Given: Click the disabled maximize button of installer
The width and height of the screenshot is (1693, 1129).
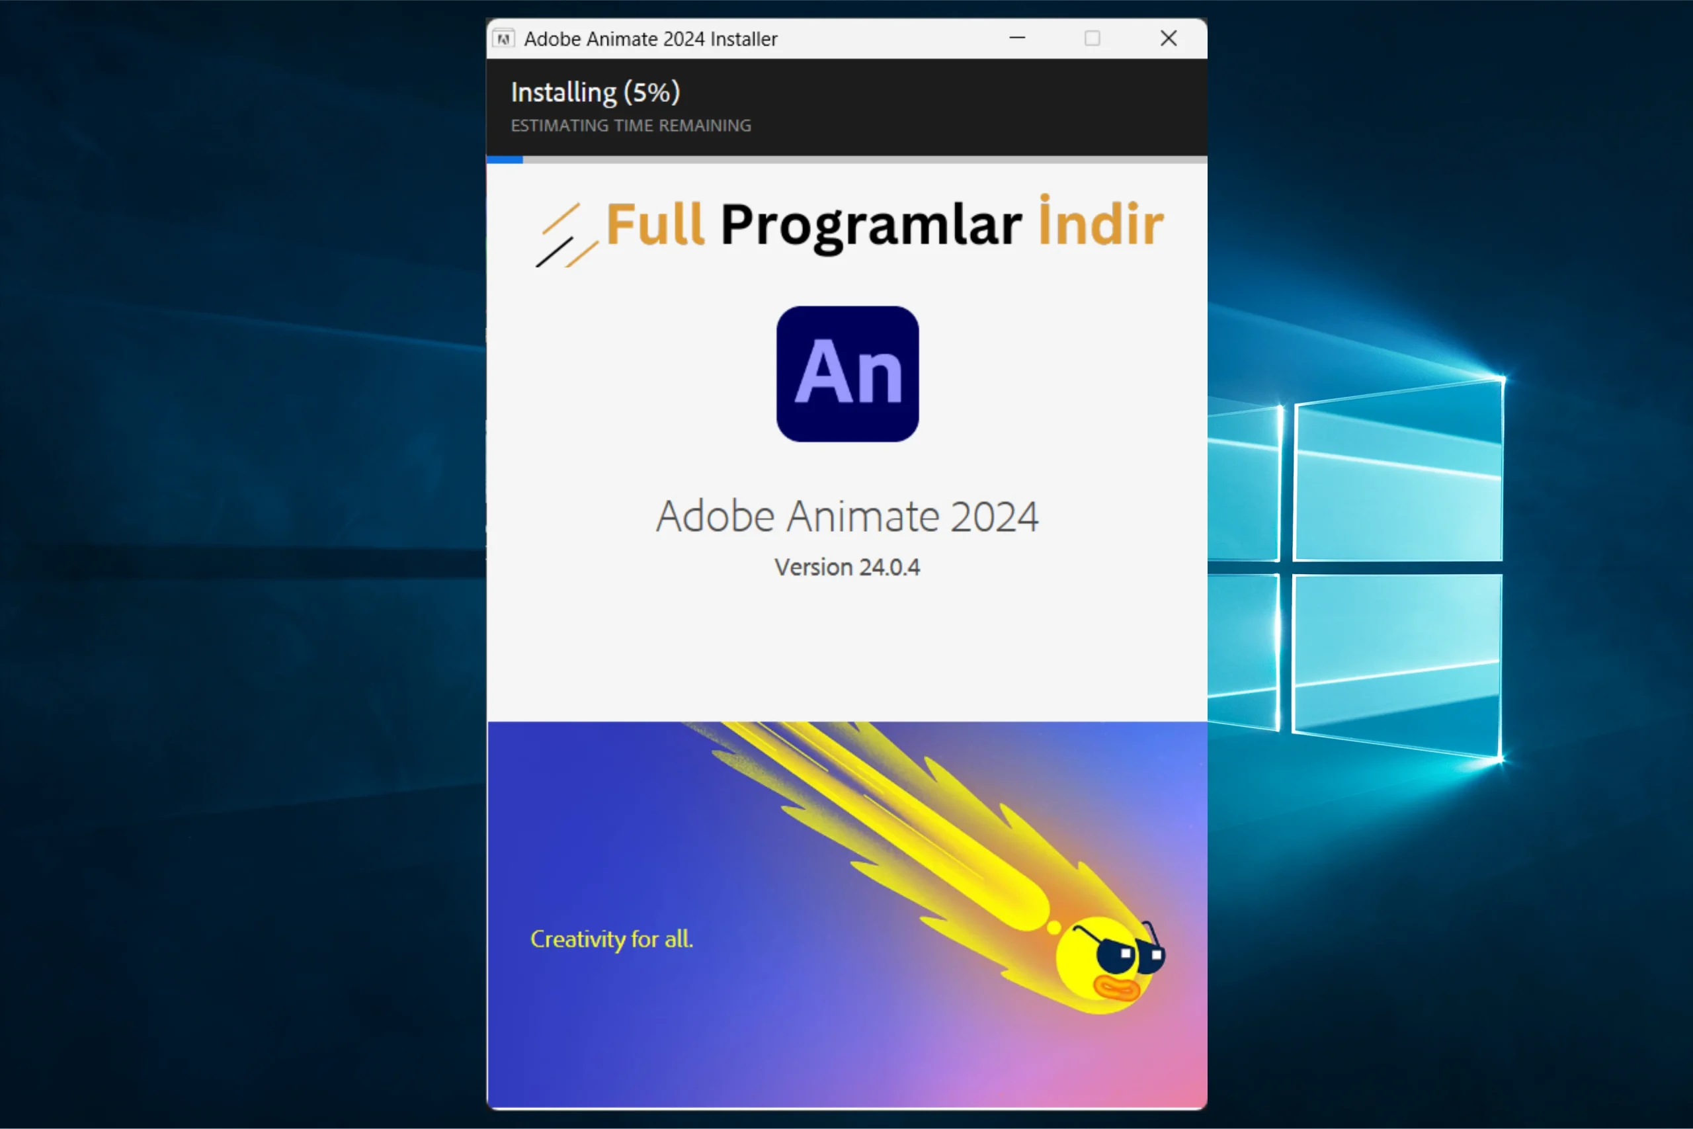Looking at the screenshot, I should 1092,38.
